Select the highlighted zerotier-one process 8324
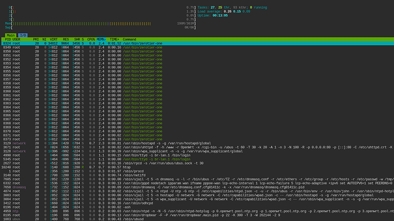 [x=198, y=43]
